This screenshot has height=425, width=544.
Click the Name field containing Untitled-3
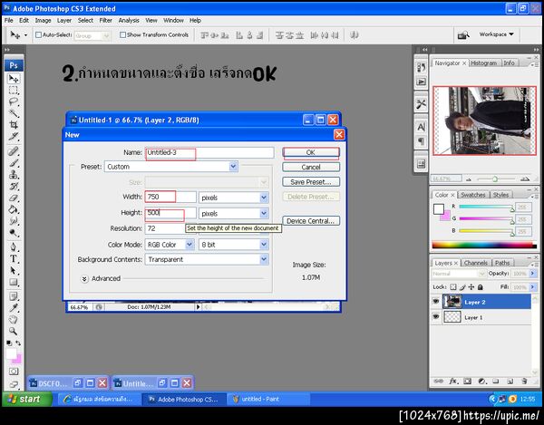pos(209,152)
